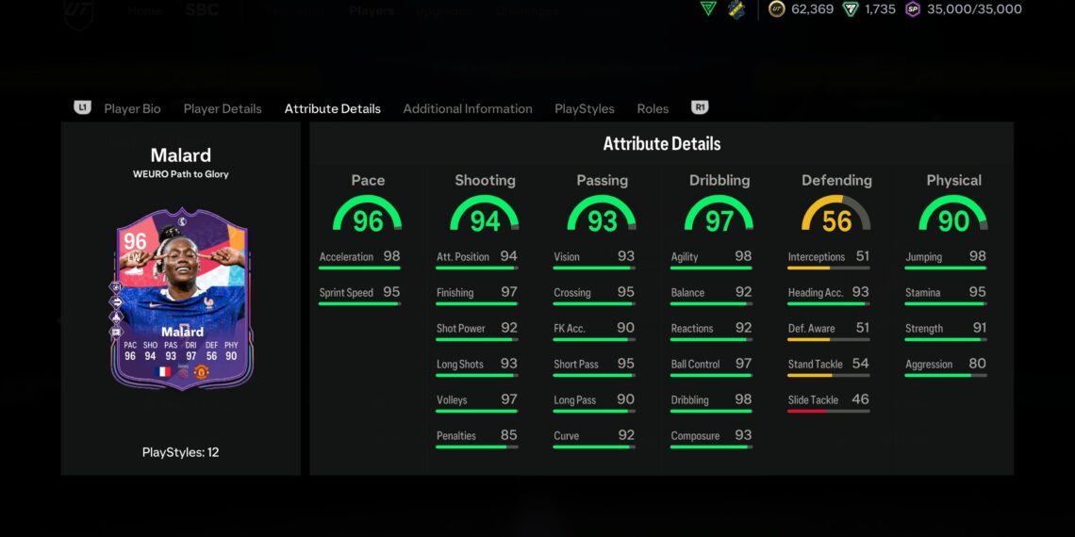Click the R1 bumper icon after Roles

pos(700,107)
